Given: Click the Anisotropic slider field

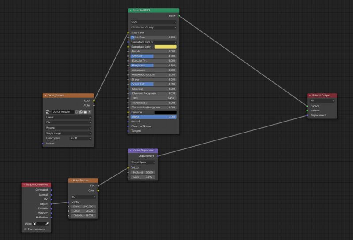Looking at the screenshot, I should coord(154,70).
